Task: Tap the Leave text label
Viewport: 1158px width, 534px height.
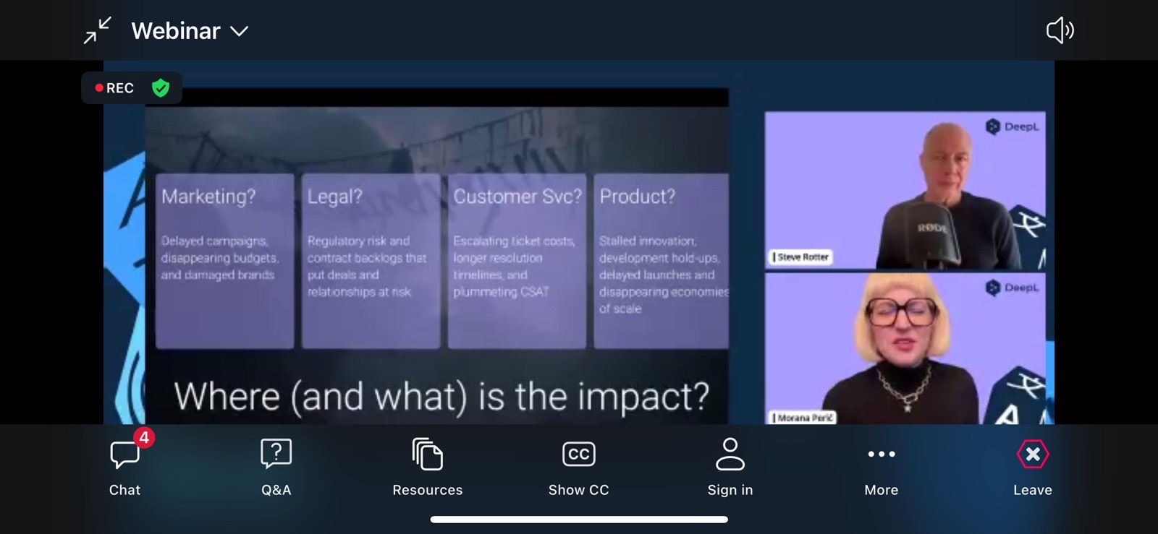Action: (x=1032, y=490)
